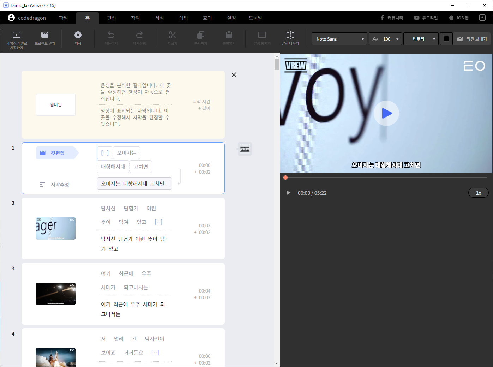Image resolution: width=493 pixels, height=367 pixels.
Task: Select the silence marker [··] in clip 2
Action: (158, 222)
